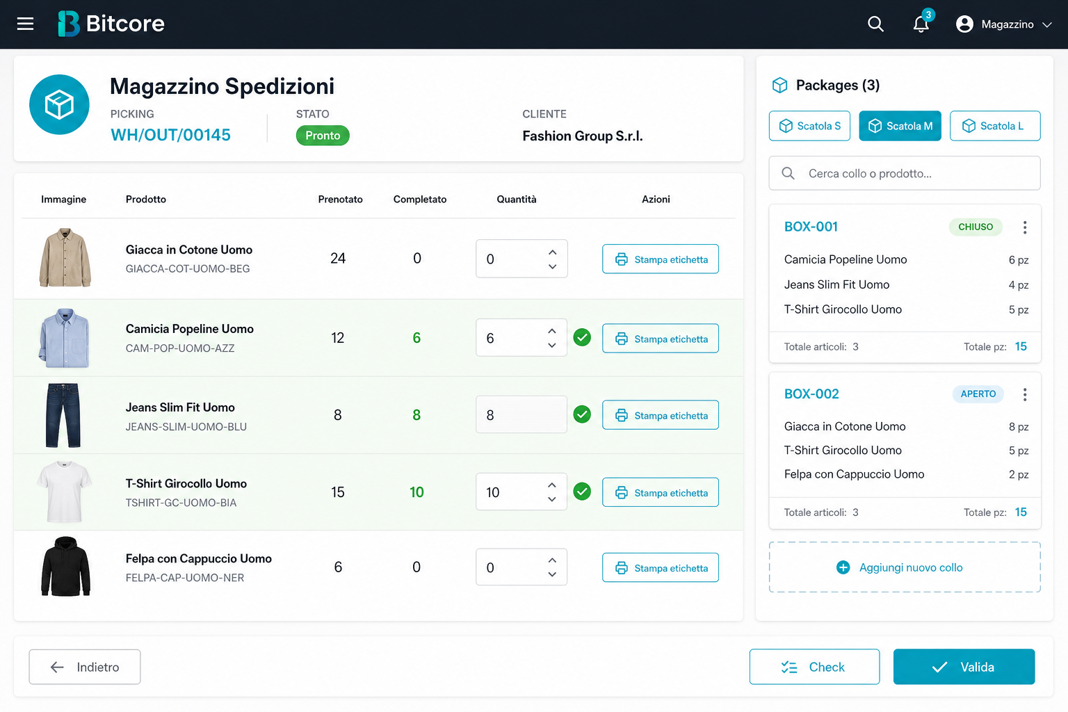Print label for Felpa con Cappuccio Uomo
Viewport: 1068px width, 712px height.
click(661, 567)
